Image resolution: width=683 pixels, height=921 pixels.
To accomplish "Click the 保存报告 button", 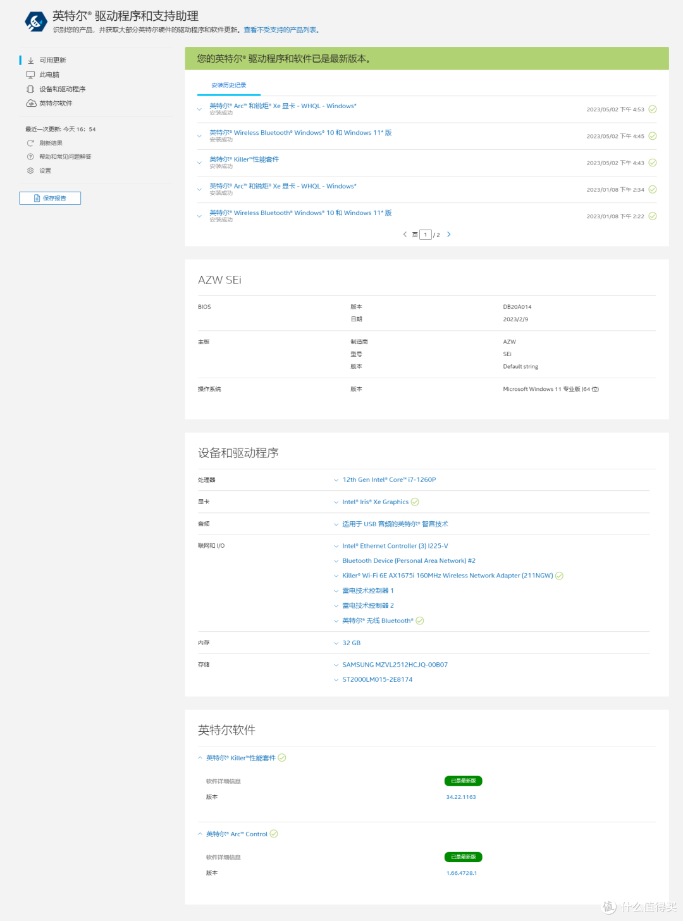I will pos(50,198).
